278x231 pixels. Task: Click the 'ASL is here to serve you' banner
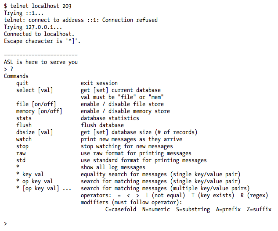click(x=41, y=62)
